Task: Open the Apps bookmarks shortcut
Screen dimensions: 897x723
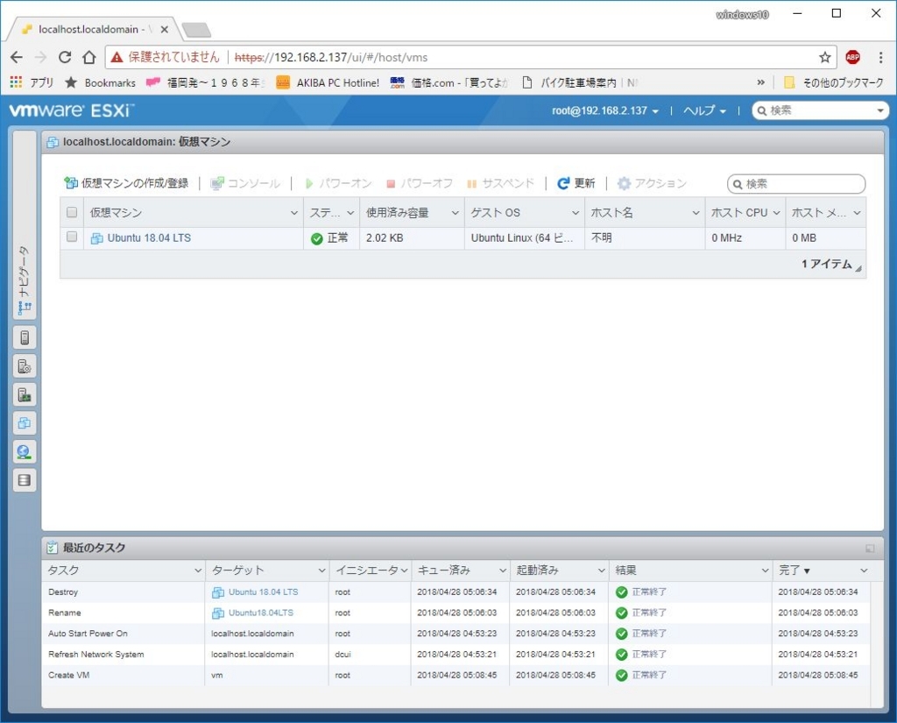Action: coord(31,83)
